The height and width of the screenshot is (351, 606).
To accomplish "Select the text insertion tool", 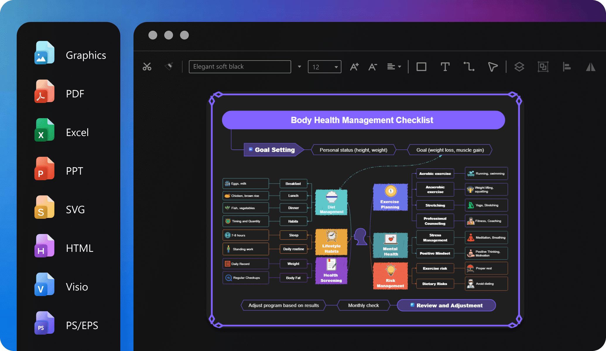I will click(445, 66).
